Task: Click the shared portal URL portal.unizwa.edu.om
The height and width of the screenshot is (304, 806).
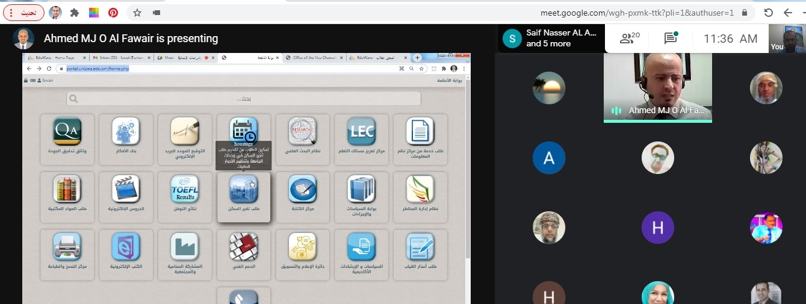Action: pos(98,69)
